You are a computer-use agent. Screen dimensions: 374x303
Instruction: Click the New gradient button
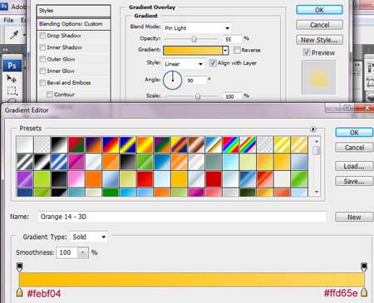(354, 217)
